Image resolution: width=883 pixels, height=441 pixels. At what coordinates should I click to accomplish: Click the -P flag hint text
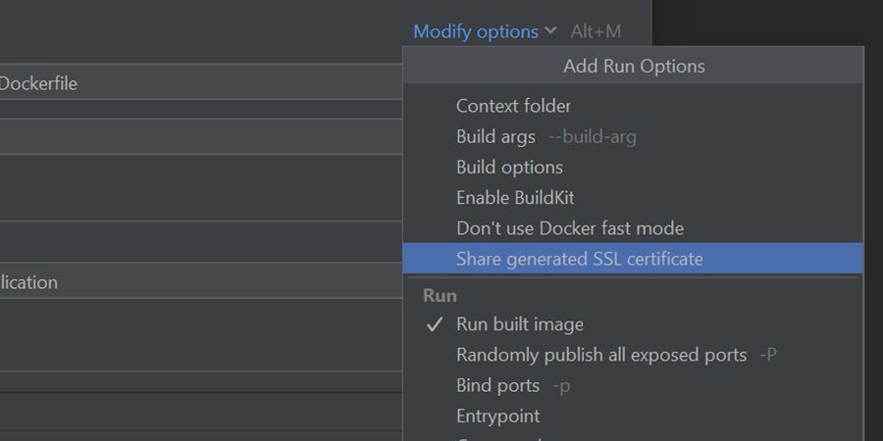(x=768, y=355)
